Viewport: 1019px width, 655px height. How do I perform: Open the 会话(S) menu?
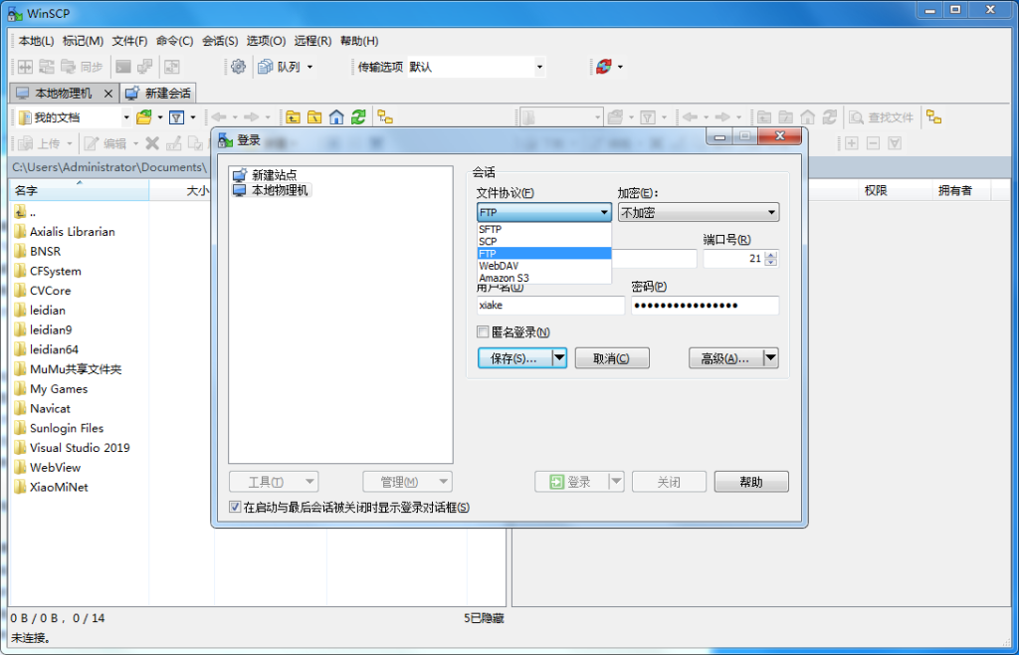219,41
